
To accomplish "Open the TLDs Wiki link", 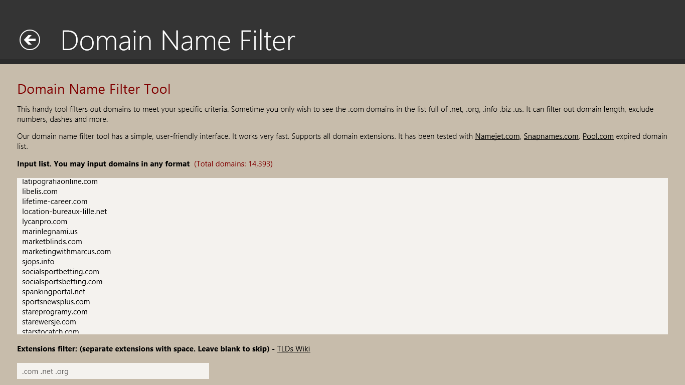I will click(x=293, y=349).
